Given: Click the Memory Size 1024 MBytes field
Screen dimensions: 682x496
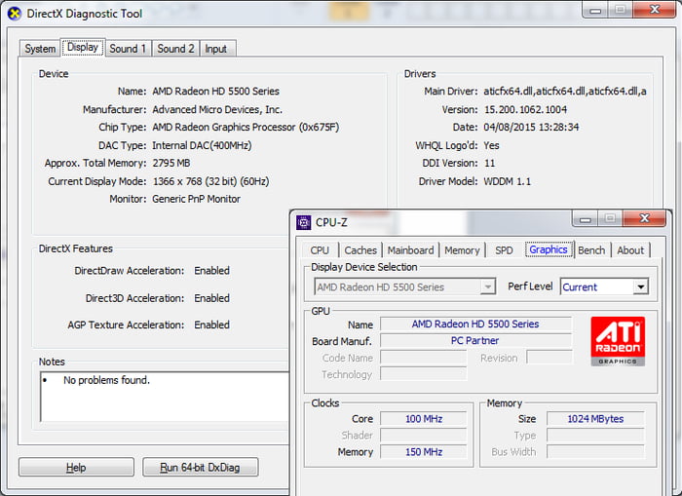Looking at the screenshot, I should coord(595,419).
